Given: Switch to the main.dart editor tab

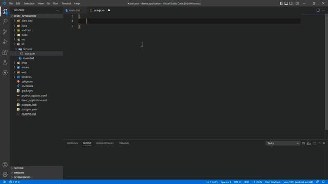Looking at the screenshot, I should [x=75, y=10].
